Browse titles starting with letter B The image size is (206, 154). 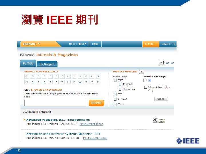point(33,76)
